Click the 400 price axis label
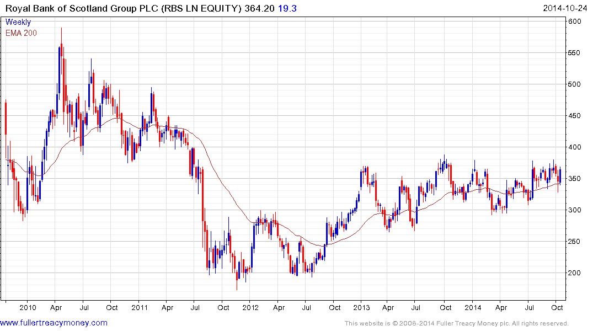This screenshot has height=331, width=593. point(575,147)
